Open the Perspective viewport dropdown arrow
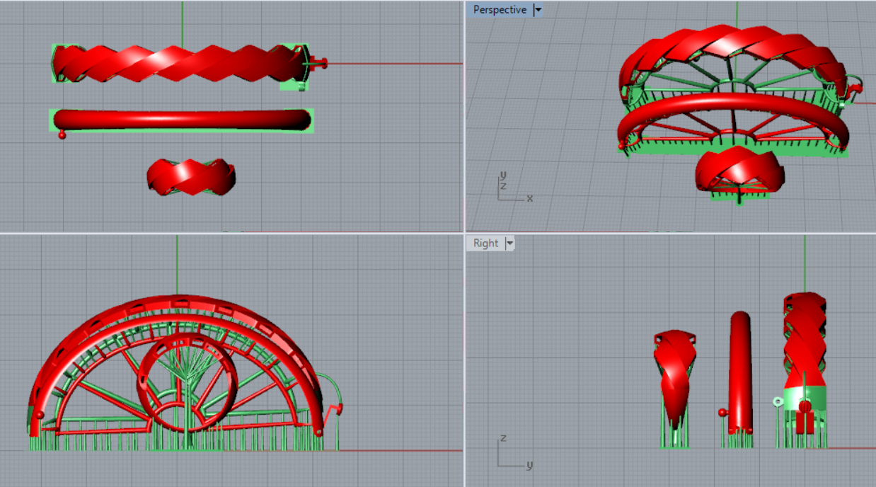The width and height of the screenshot is (876, 487). coord(538,10)
